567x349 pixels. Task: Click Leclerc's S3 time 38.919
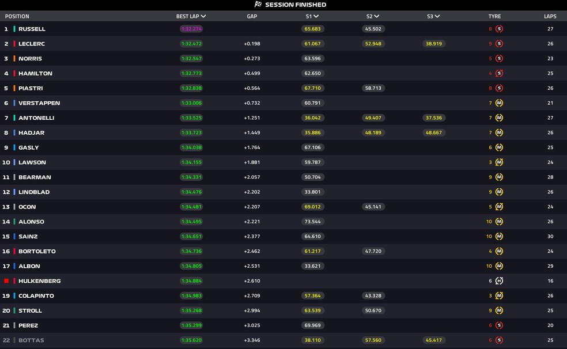pyautogui.click(x=433, y=44)
